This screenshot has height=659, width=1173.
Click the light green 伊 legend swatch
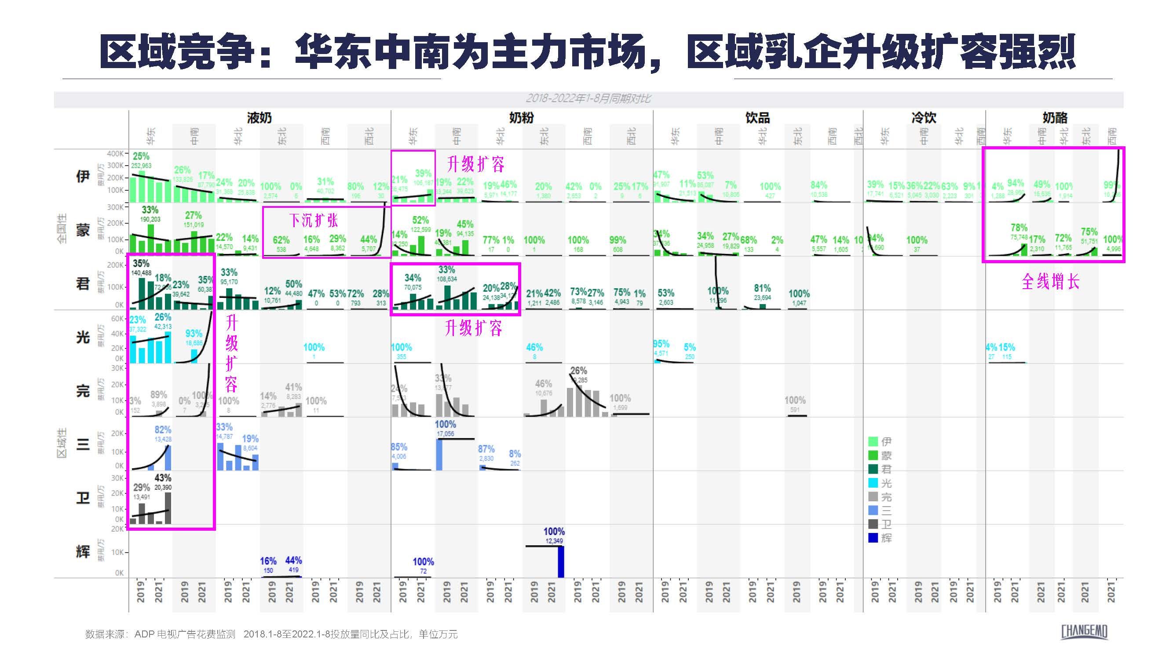[x=873, y=441]
